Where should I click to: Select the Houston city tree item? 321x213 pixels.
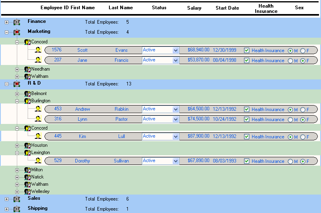tap(39, 145)
